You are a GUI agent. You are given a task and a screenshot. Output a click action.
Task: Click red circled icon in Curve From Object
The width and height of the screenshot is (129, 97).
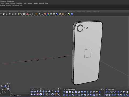point(38,94)
